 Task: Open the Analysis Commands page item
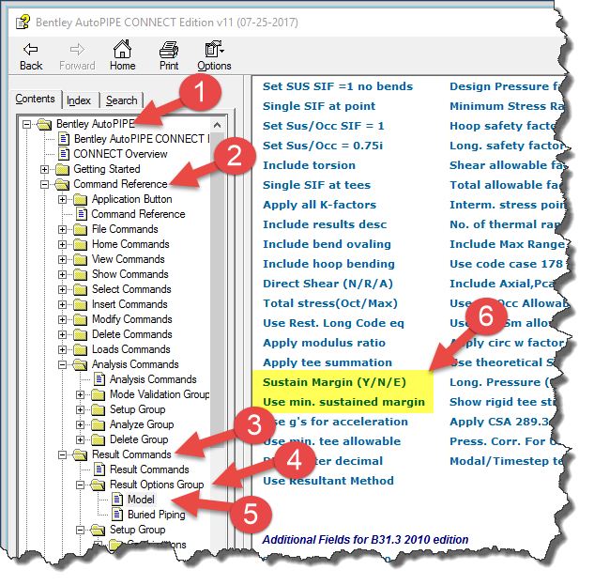(153, 379)
